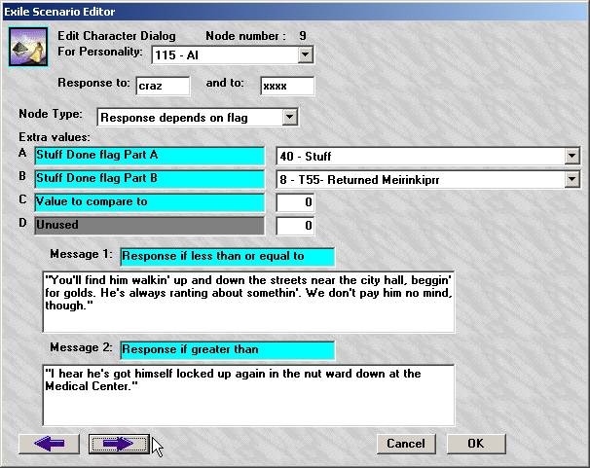Click inside the Message 2 text box

(247, 394)
